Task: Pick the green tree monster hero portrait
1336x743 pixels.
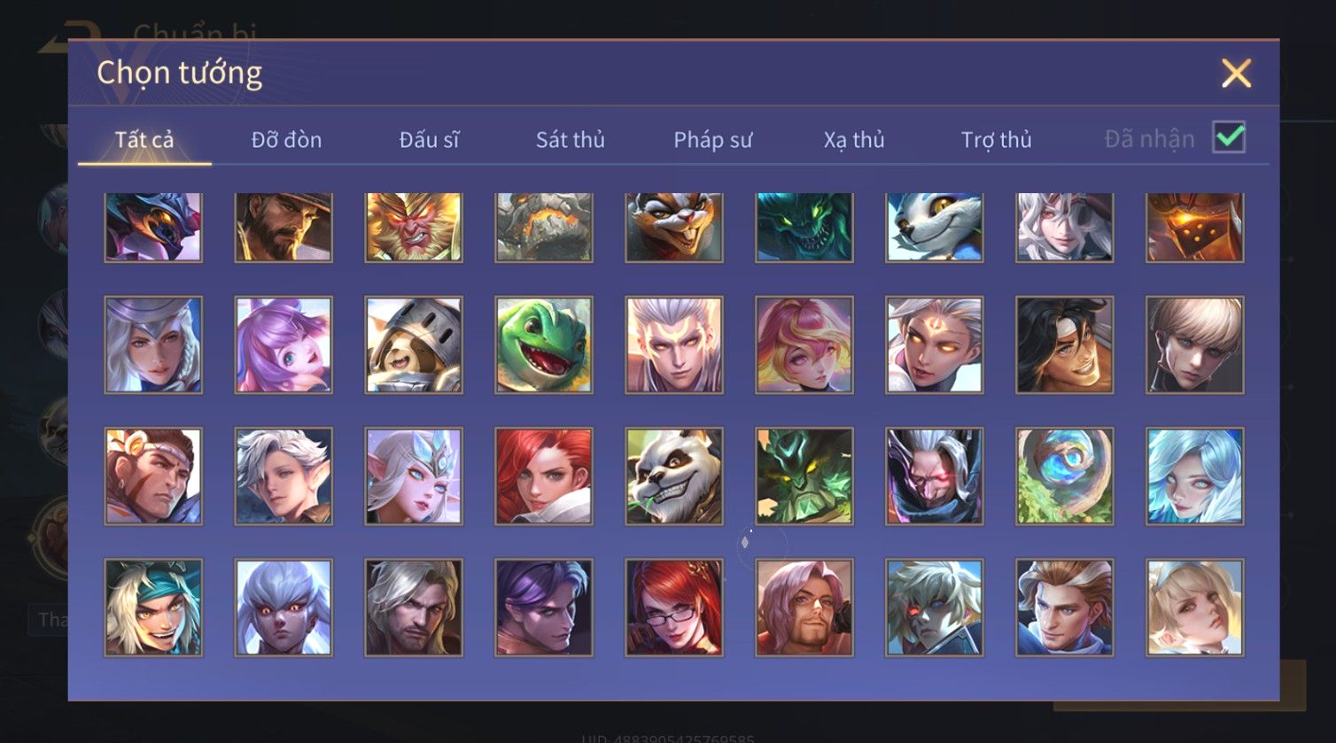Action: point(804,476)
